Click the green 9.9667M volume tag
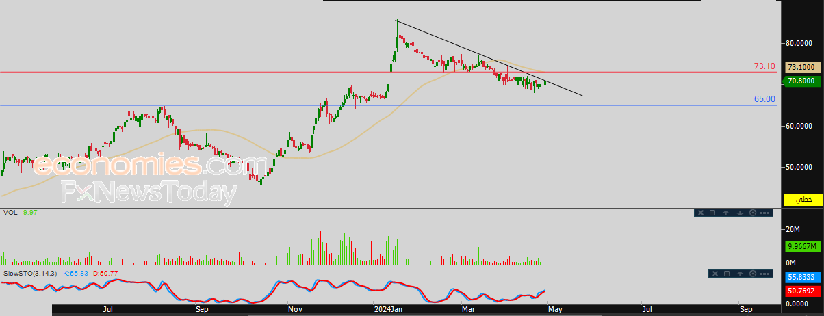The width and height of the screenshot is (824, 316). 803,247
